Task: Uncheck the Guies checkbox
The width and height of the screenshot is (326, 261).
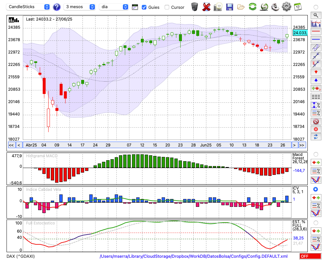Action: 144,7
